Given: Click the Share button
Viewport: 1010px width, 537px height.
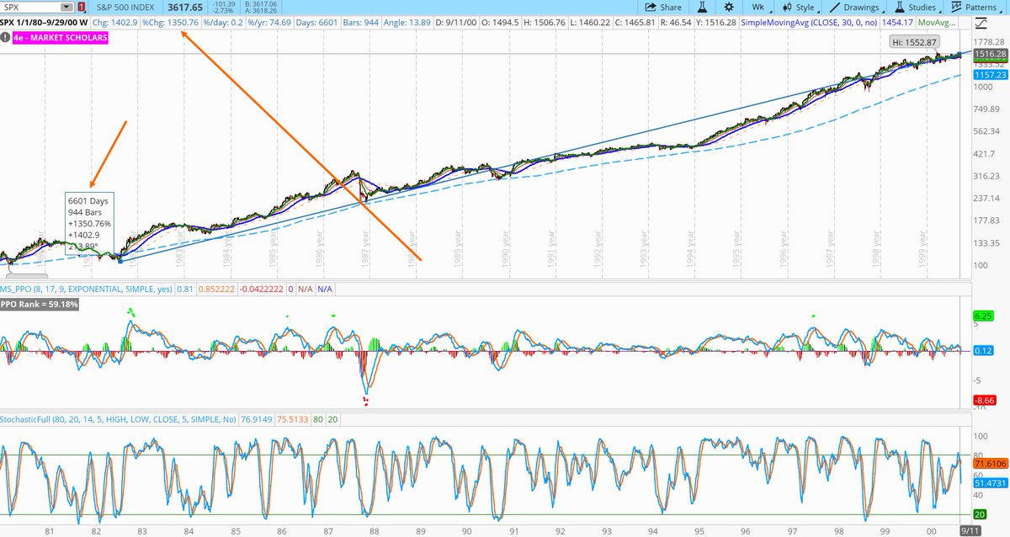Looking at the screenshot, I should 663,8.
